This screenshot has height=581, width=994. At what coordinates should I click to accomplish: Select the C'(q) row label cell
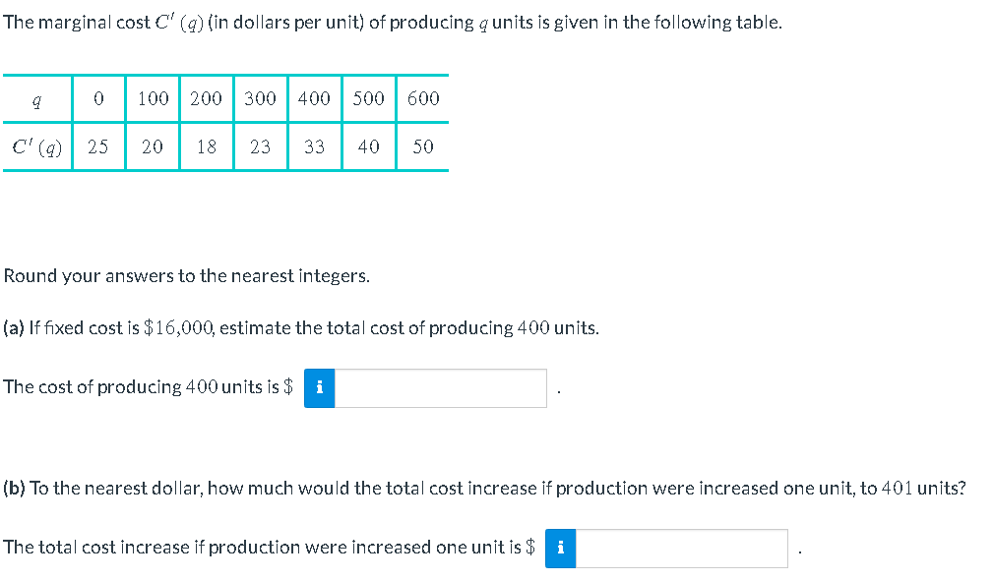tap(36, 145)
